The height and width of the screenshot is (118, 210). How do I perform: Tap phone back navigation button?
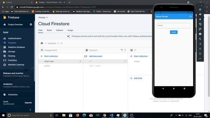pos(163,88)
